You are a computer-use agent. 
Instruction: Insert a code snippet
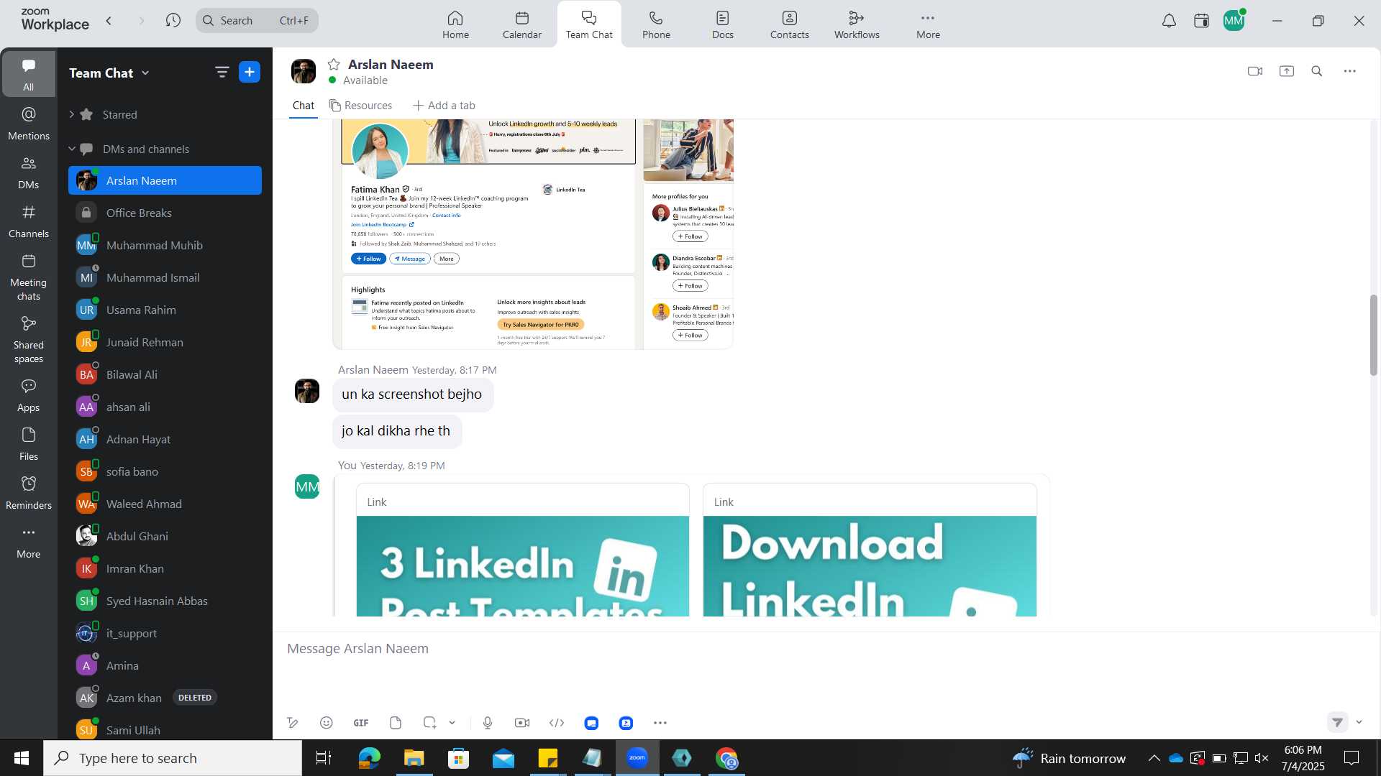click(557, 723)
